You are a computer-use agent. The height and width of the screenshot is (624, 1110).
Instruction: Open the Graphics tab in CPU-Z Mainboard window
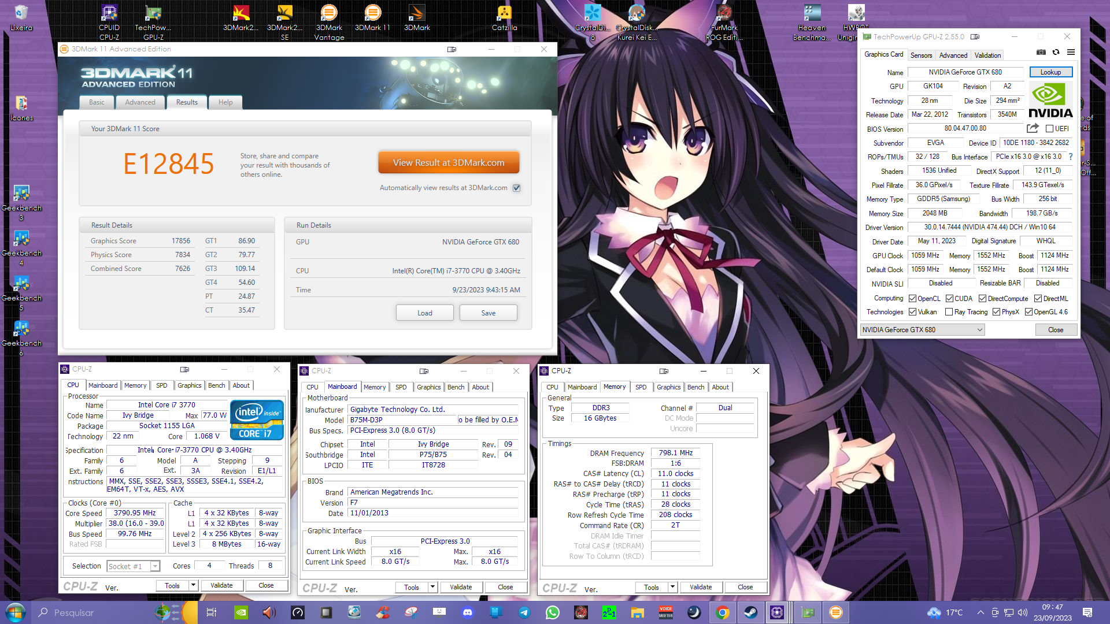428,387
